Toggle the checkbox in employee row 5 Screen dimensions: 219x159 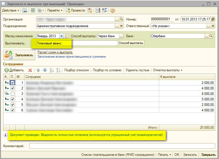click(12, 104)
